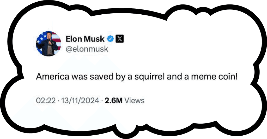267x139 pixels.
Task: Click the dot separator before view count
Action: (101, 100)
